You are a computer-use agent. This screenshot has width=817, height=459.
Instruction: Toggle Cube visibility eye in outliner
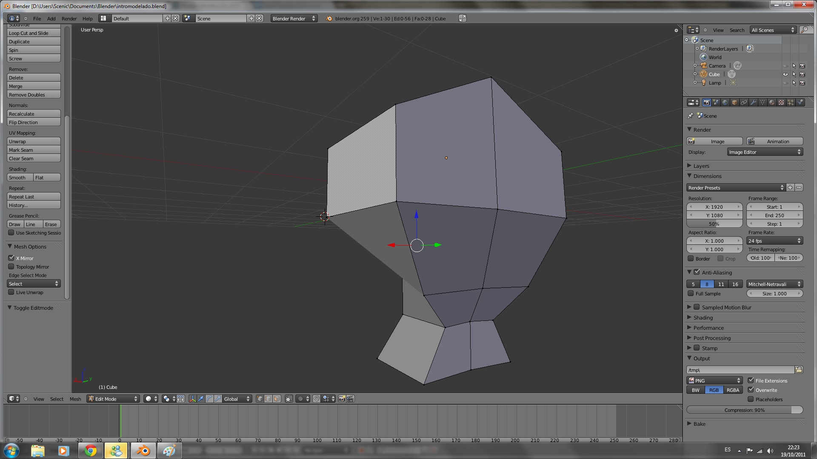click(786, 74)
